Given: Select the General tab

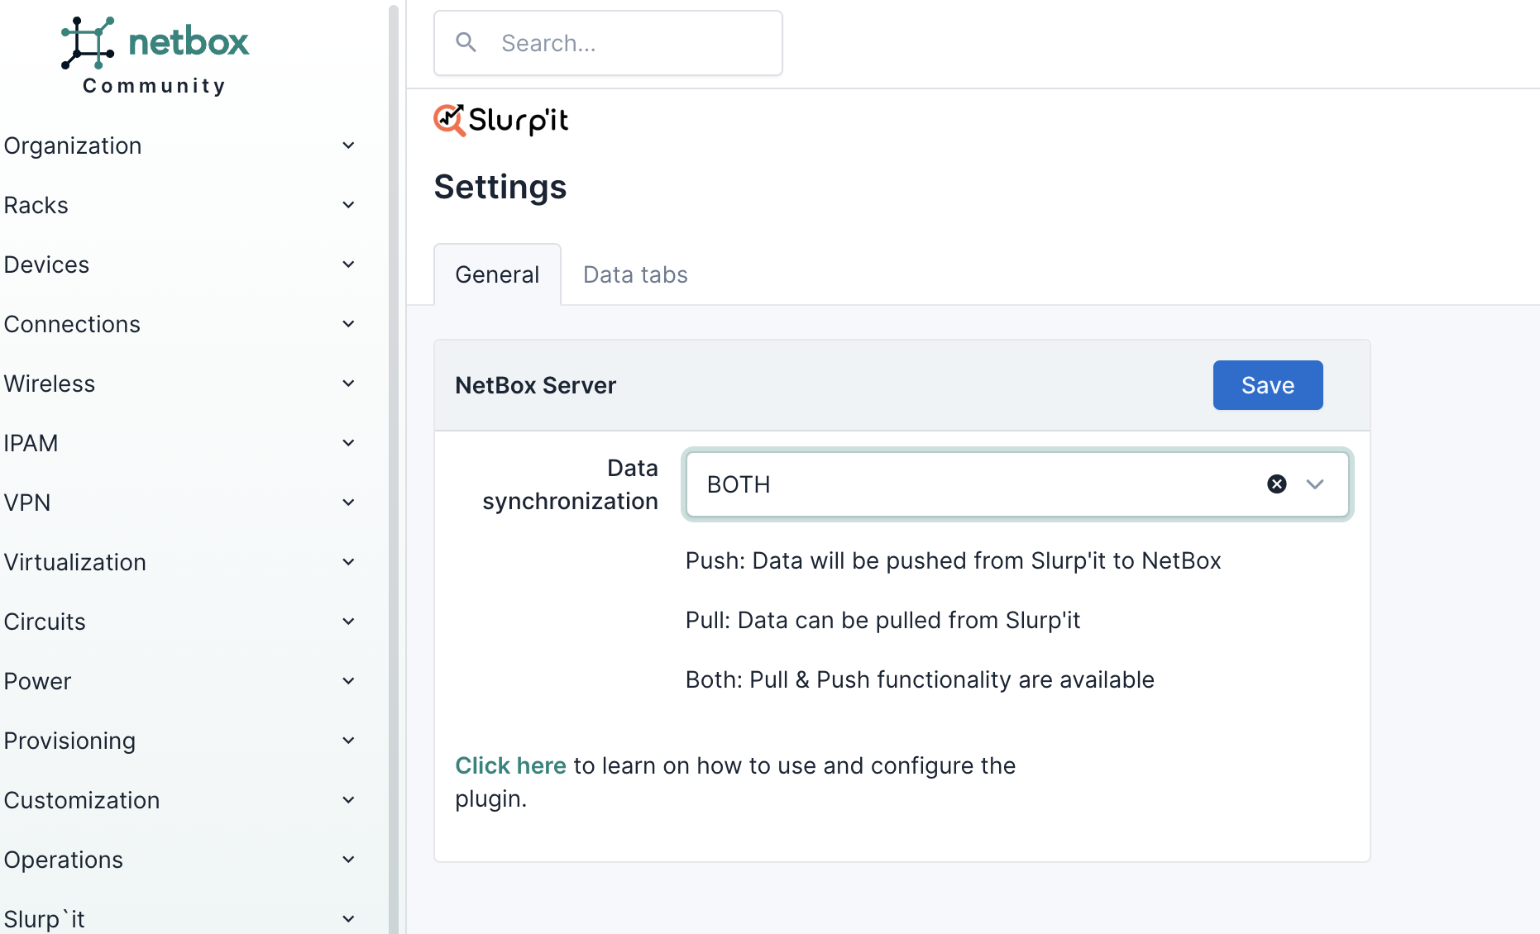Looking at the screenshot, I should coord(497,274).
